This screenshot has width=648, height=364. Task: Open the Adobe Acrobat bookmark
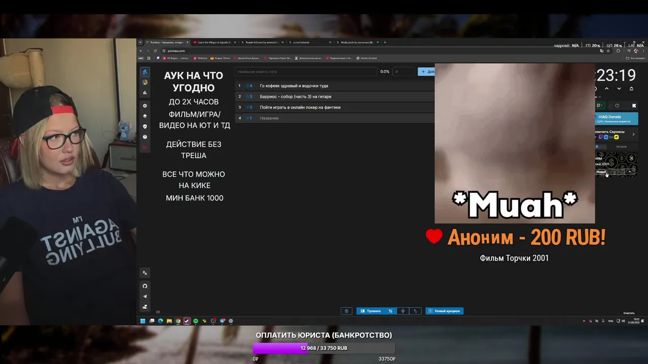pyautogui.click(x=367, y=58)
